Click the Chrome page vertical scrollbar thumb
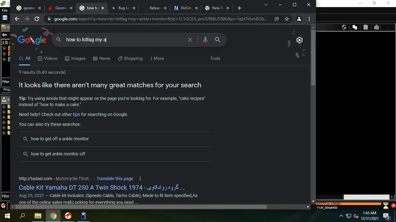This screenshot has height=222, width=396. (x=313, y=58)
